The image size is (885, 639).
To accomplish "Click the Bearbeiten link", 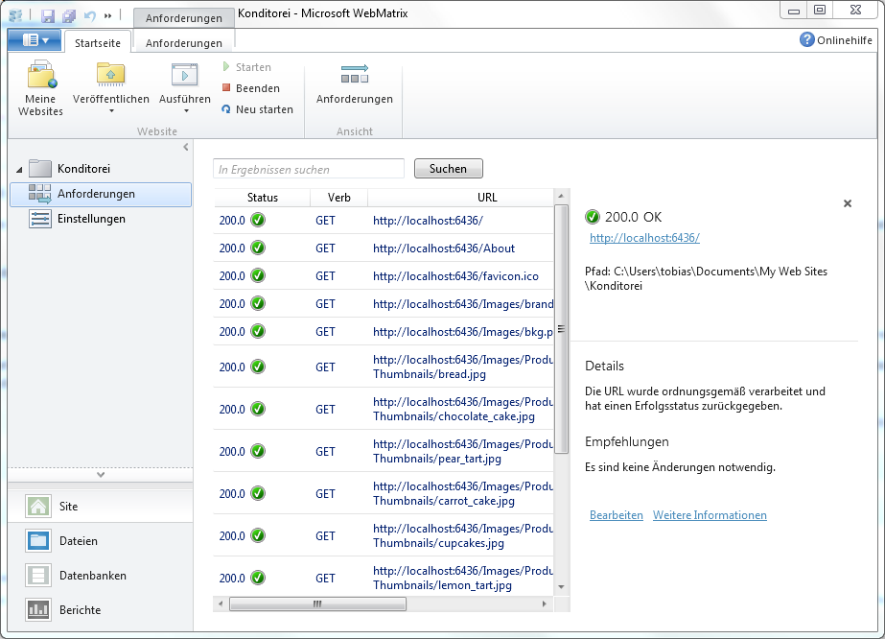I will point(617,515).
